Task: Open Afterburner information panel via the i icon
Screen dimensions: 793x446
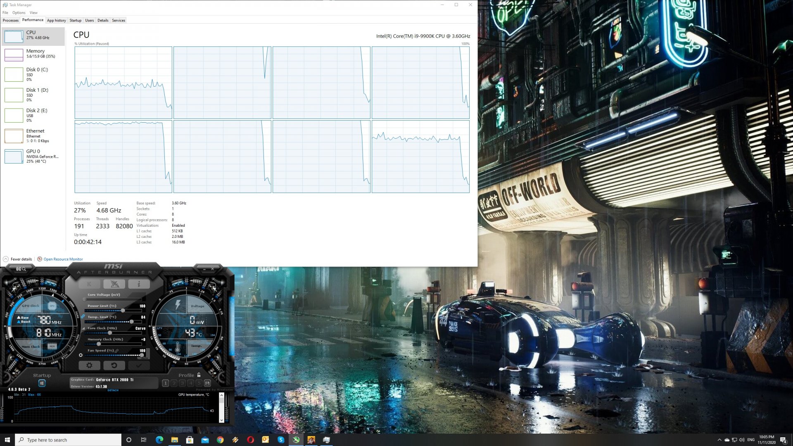Action: coord(139,284)
